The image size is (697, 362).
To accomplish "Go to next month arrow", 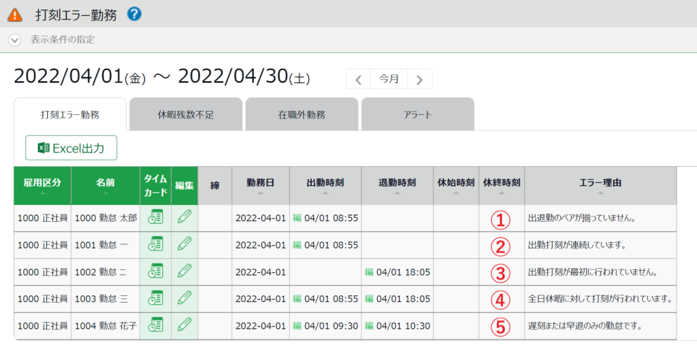I will [x=419, y=79].
